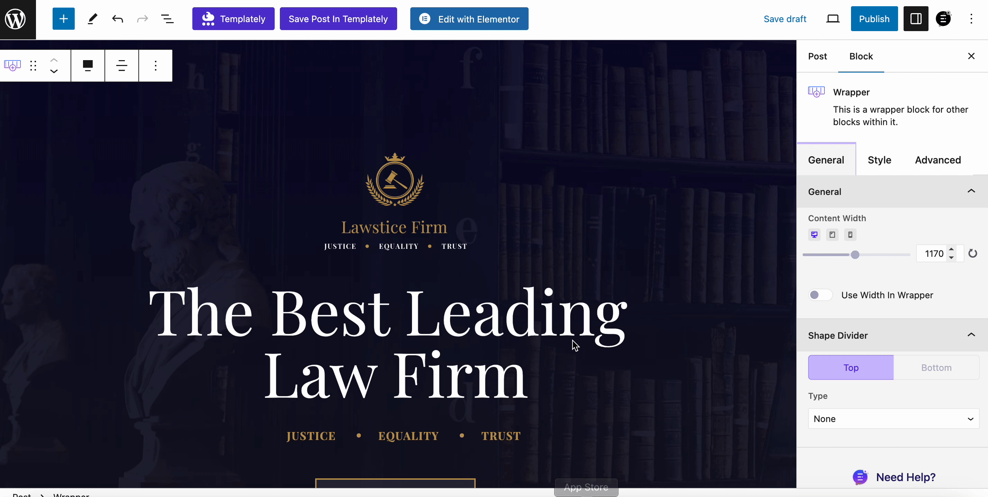
Task: Click the Publish button
Action: pos(874,19)
